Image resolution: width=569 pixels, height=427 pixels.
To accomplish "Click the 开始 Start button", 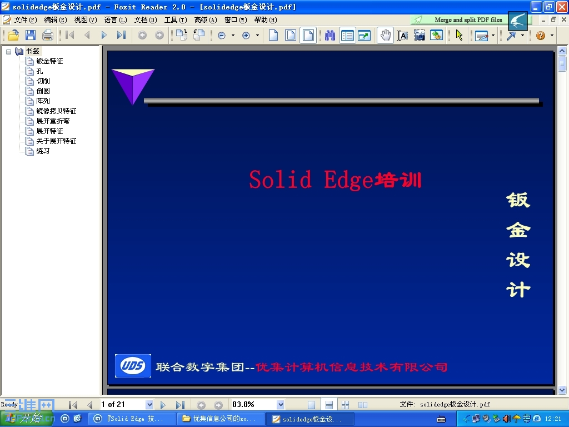I will click(x=27, y=419).
